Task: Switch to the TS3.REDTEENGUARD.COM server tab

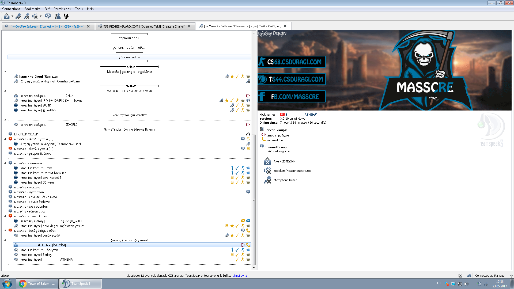Action: pos(144,26)
